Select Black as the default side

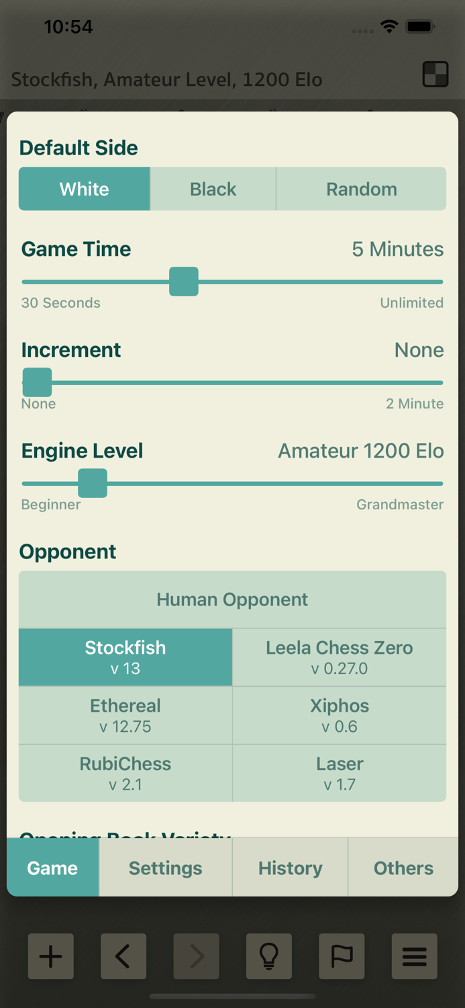click(213, 189)
